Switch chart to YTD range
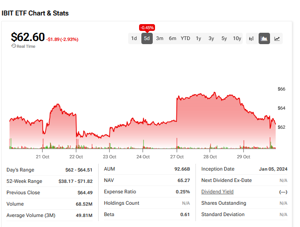Viewport: 300px width, 227px height. click(185, 39)
